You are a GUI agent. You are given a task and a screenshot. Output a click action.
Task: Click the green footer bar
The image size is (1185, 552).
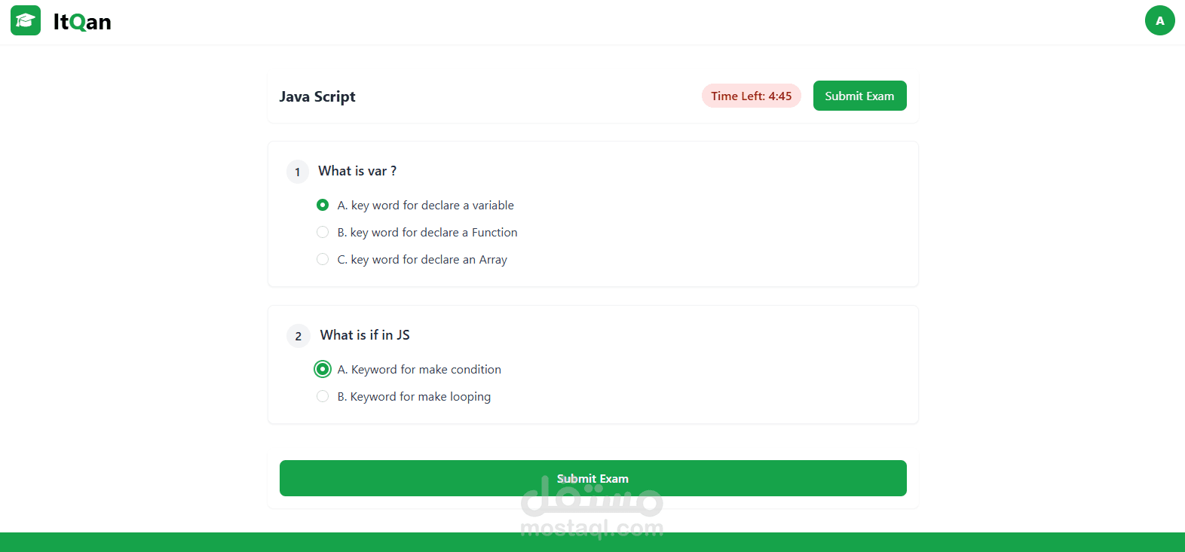[226, 542]
